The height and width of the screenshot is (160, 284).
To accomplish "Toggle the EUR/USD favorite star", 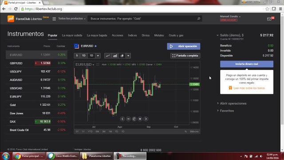I will tap(96, 46).
